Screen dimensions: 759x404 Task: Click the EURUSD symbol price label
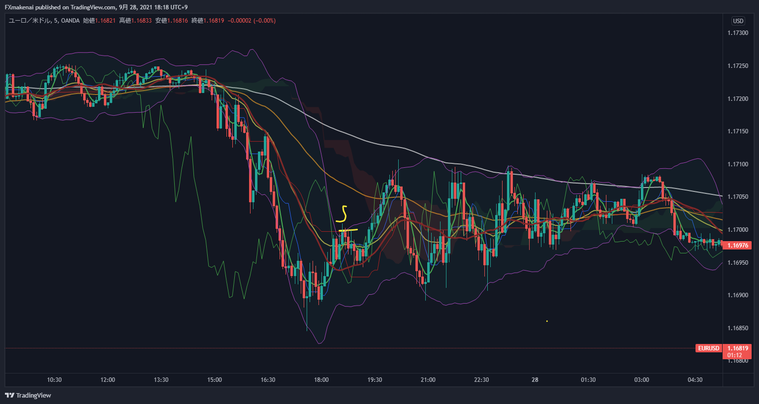tap(709, 348)
